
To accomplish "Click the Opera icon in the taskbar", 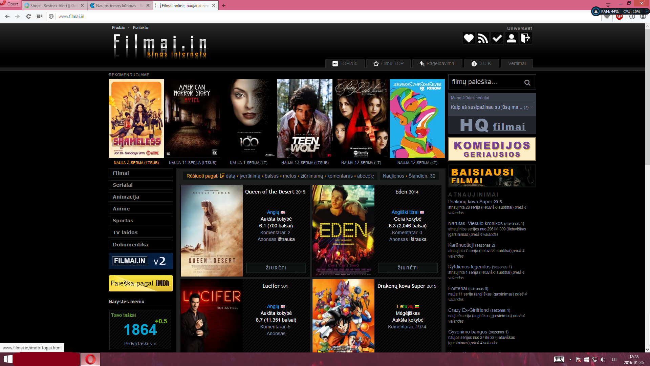I will point(90,359).
